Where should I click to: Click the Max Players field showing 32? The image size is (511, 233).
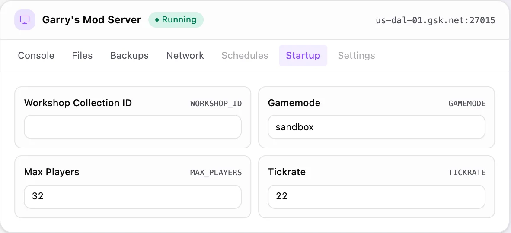(133, 197)
